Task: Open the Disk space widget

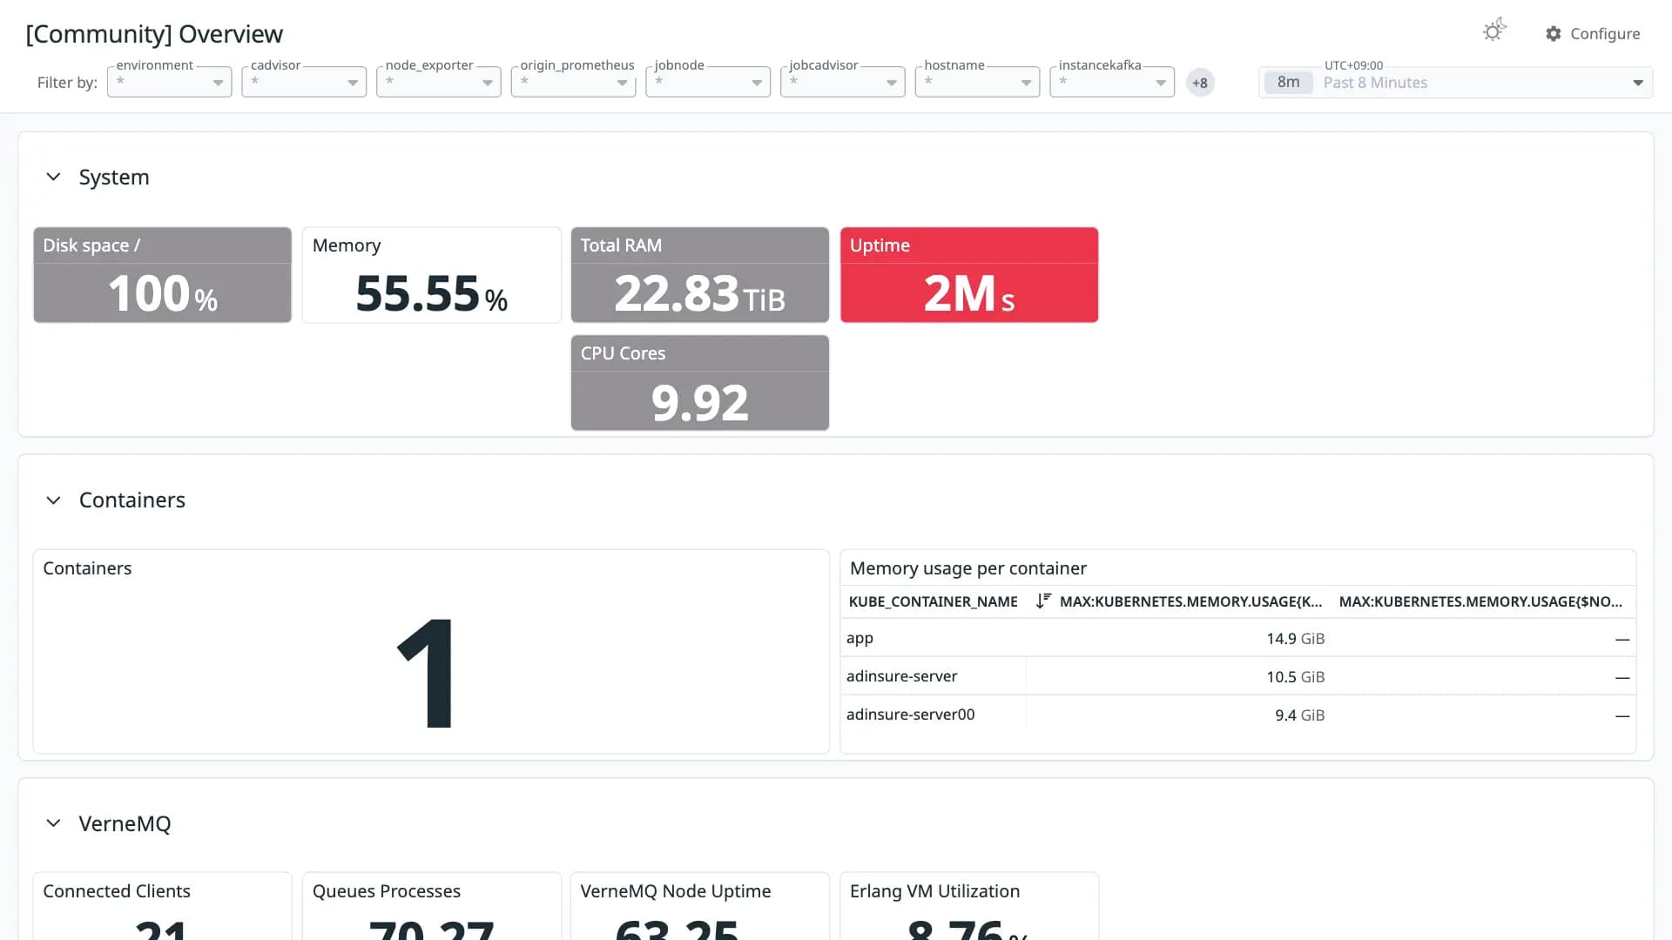Action: pyautogui.click(x=163, y=275)
